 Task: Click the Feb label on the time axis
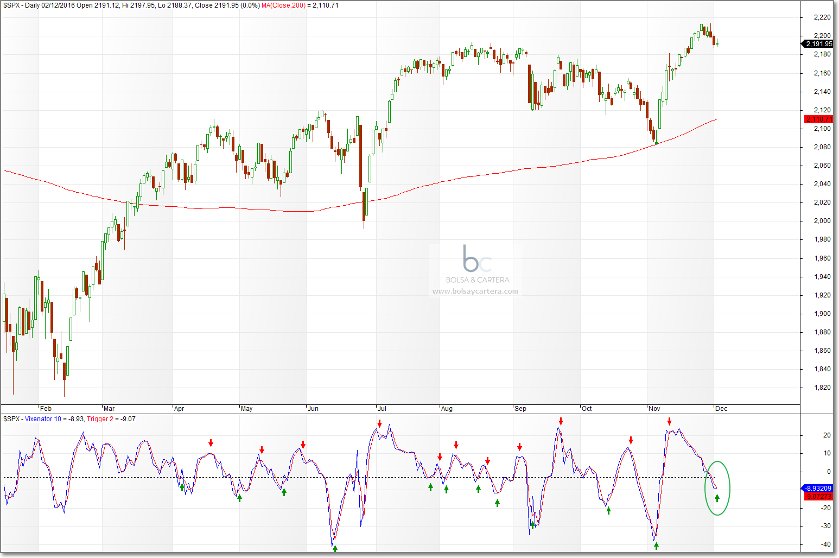click(x=46, y=409)
